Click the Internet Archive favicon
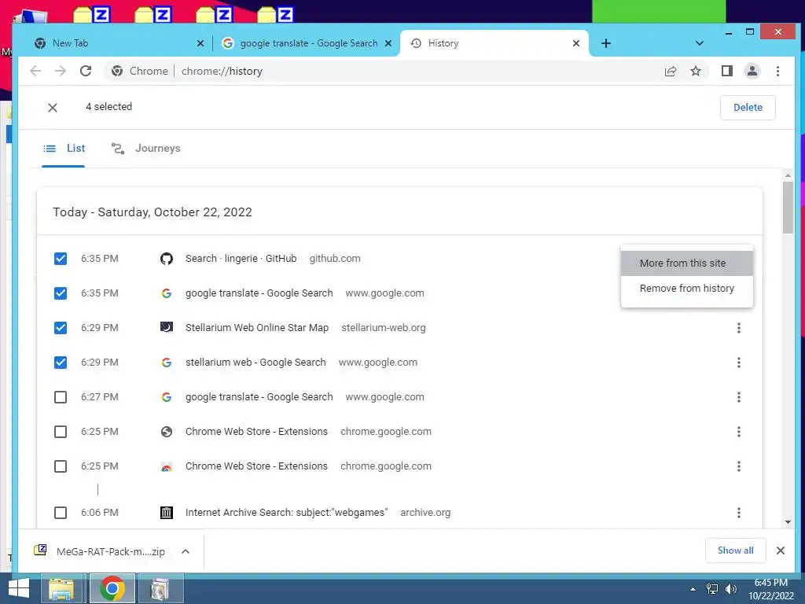The image size is (805, 604). tap(167, 513)
